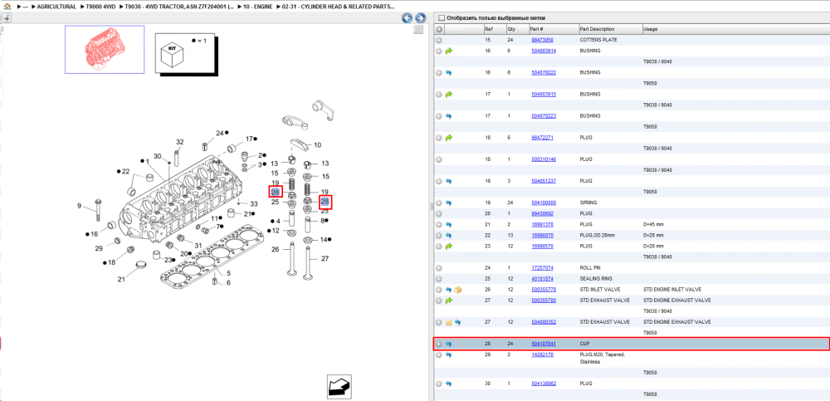Image resolution: width=830 pixels, height=401 pixels.
Task: Click blue arrow icon for part 14282170
Action: click(x=449, y=355)
